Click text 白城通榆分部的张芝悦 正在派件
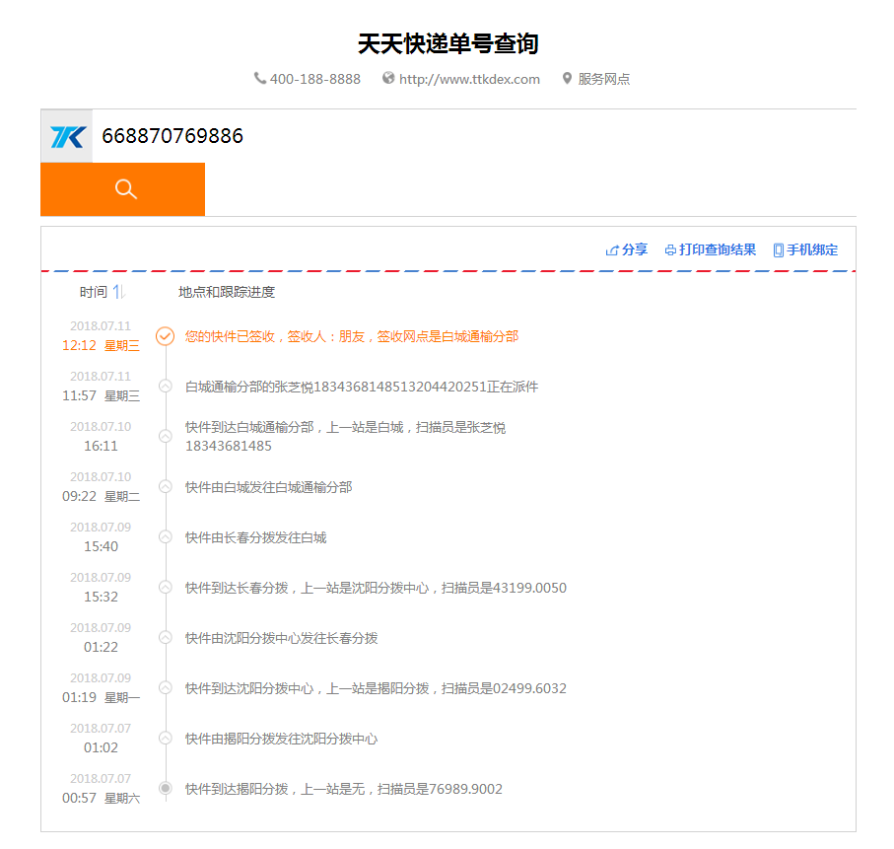Image resolution: width=894 pixels, height=849 pixels. (362, 387)
